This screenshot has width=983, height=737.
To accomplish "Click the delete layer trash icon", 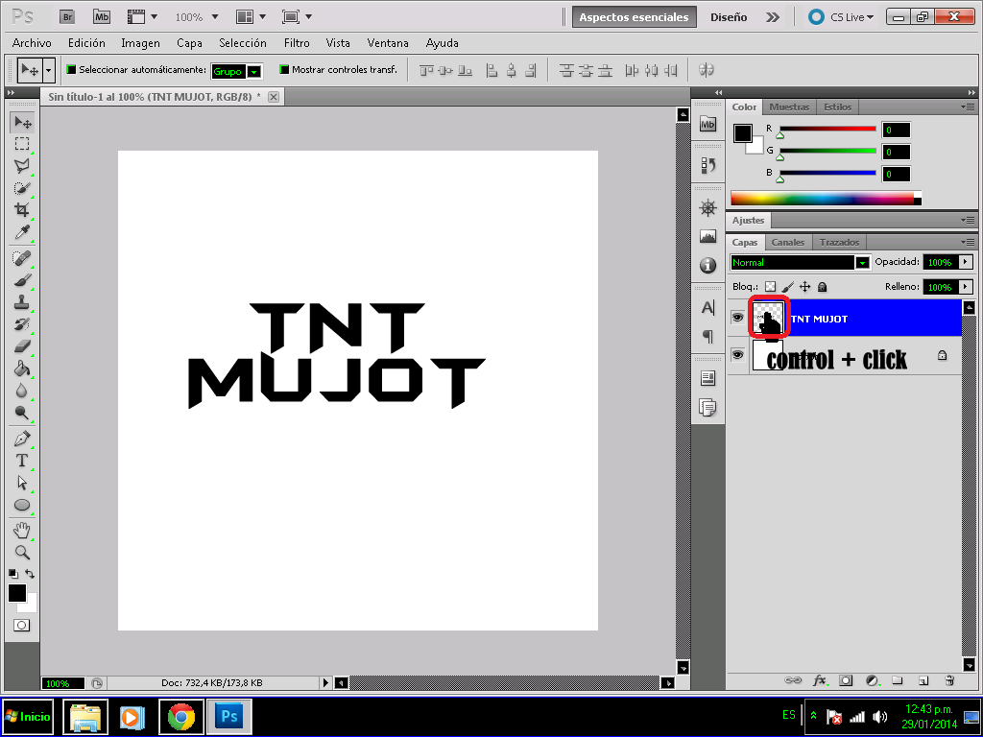I will (948, 680).
